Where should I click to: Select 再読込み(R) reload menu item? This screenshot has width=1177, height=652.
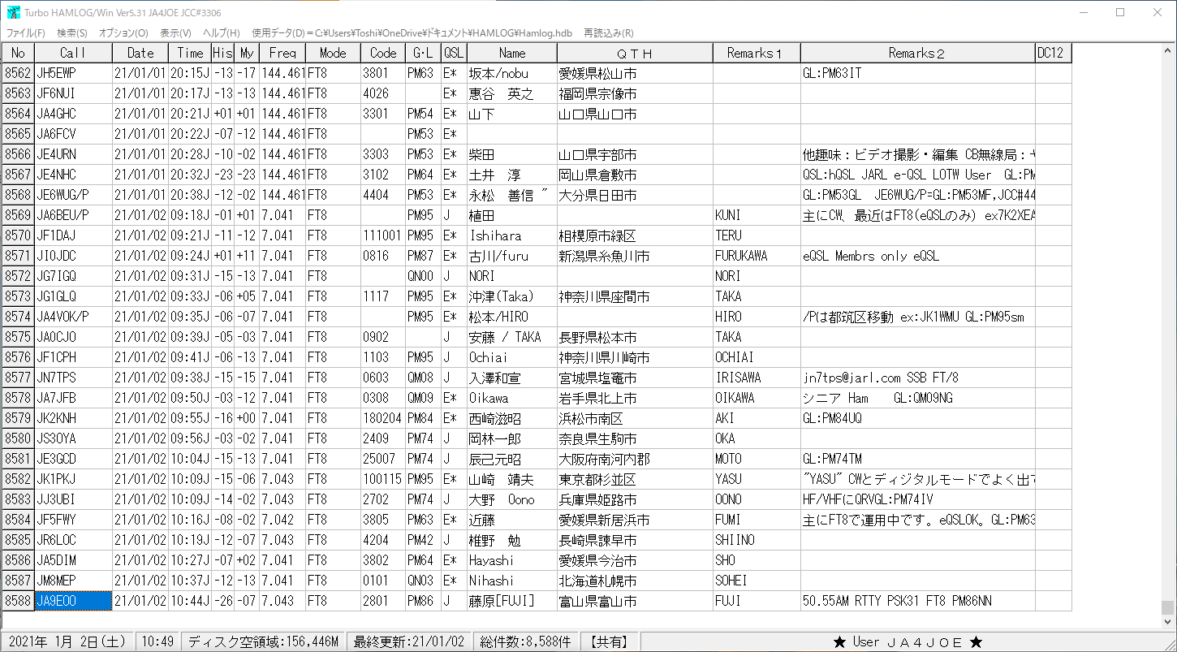(x=608, y=33)
